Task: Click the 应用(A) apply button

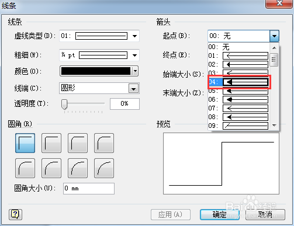Action: tap(171, 215)
